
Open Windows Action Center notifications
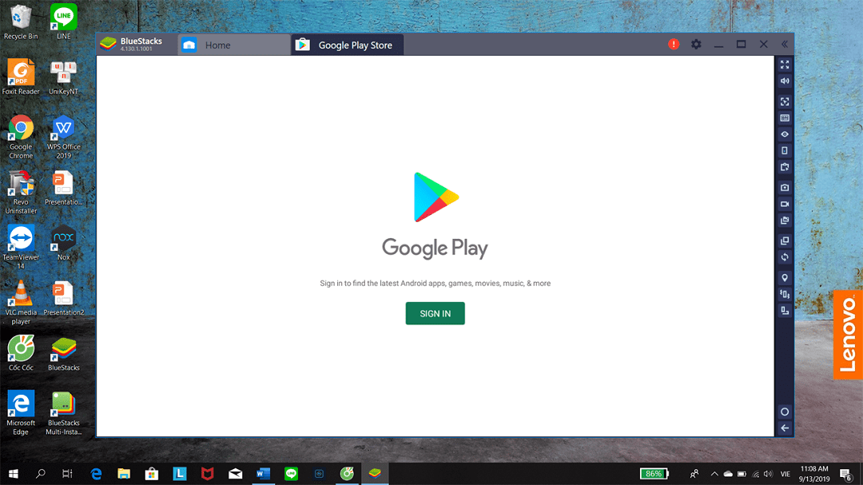845,475
